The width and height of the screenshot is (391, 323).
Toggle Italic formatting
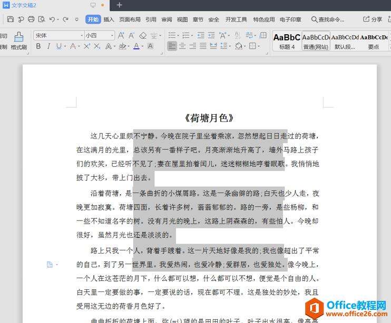tap(49, 46)
